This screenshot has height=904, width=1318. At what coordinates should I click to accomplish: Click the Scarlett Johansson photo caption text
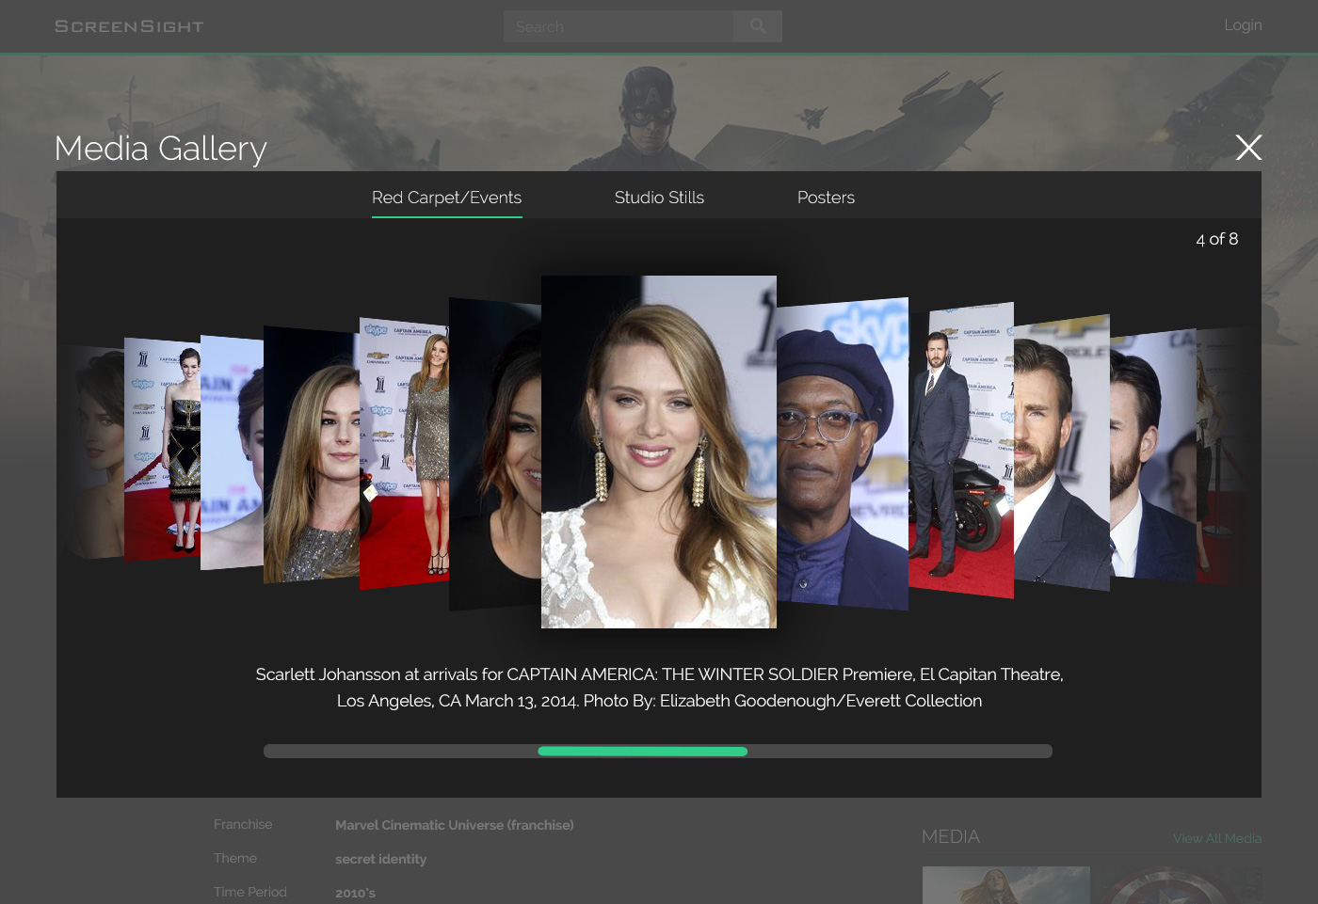click(659, 688)
